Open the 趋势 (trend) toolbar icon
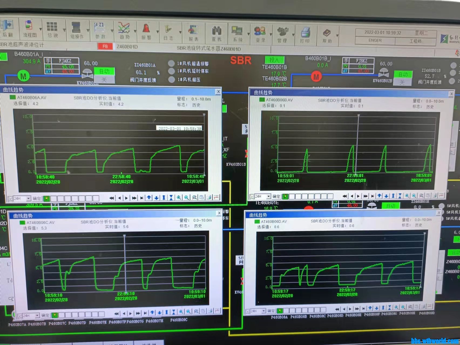The height and width of the screenshot is (345, 460). pyautogui.click(x=124, y=31)
